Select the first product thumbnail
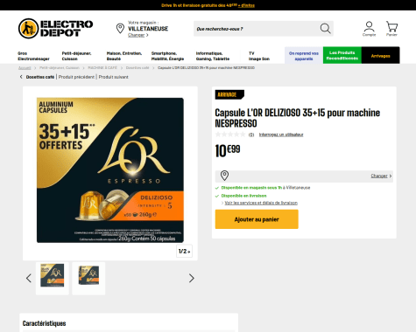This screenshot has height=332, width=416. click(53, 278)
